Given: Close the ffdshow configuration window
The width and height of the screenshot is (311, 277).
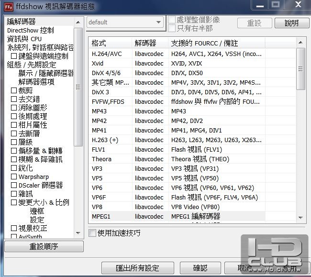Looking at the screenshot, I should pos(298,5).
